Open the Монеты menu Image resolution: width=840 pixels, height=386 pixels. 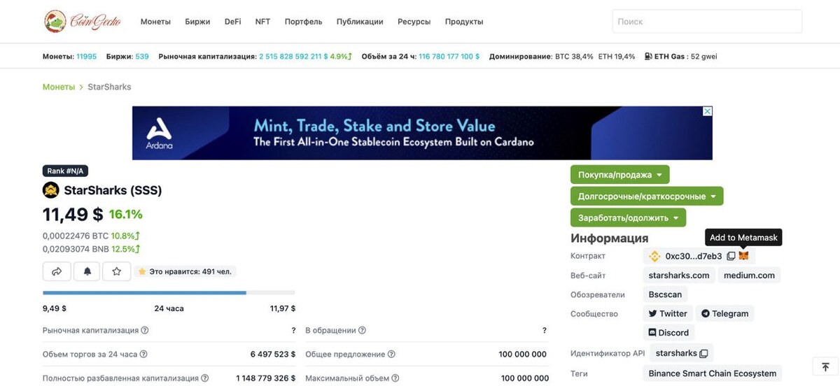click(x=155, y=22)
